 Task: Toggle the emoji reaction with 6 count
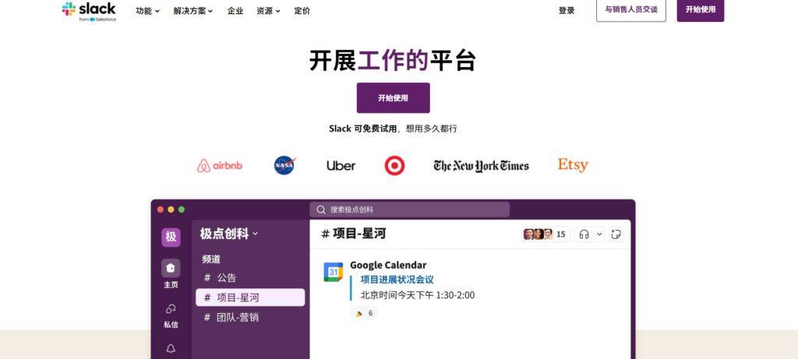tap(365, 313)
